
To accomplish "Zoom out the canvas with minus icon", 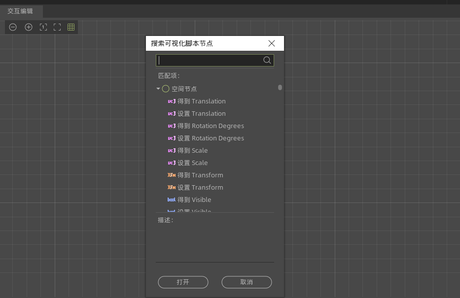I will [13, 27].
